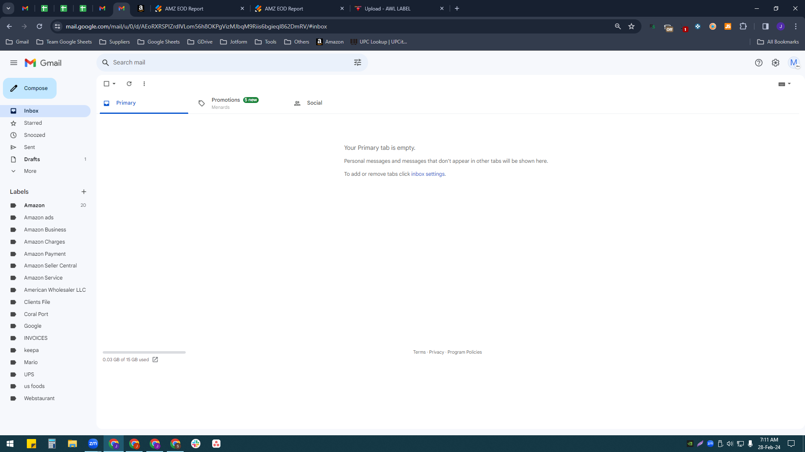Switch to the Primary tab
Viewport: 805px width, 452px height.
click(x=144, y=103)
